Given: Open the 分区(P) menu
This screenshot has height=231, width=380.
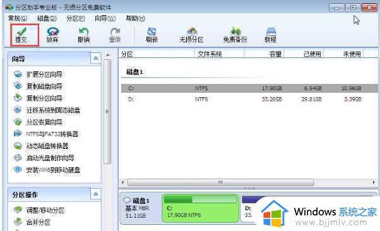Looking at the screenshot, I should pyautogui.click(x=76, y=18).
